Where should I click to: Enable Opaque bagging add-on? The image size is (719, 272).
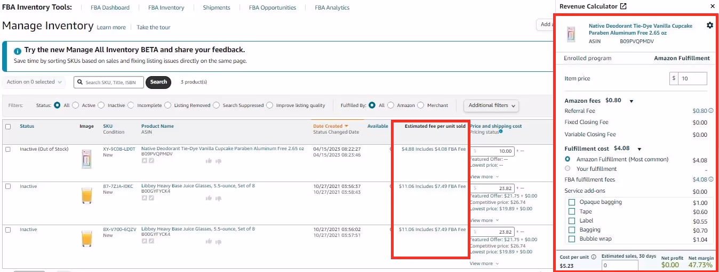[x=572, y=202]
